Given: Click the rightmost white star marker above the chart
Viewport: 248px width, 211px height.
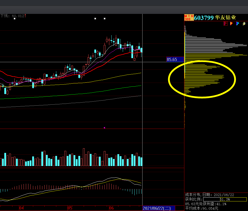Looking at the screenshot, I should point(104,19).
